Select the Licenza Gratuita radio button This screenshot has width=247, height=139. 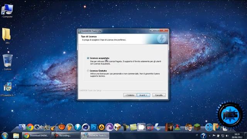coord(88,71)
